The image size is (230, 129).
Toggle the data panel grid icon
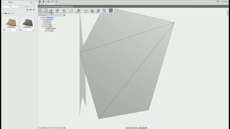click(40, 1)
